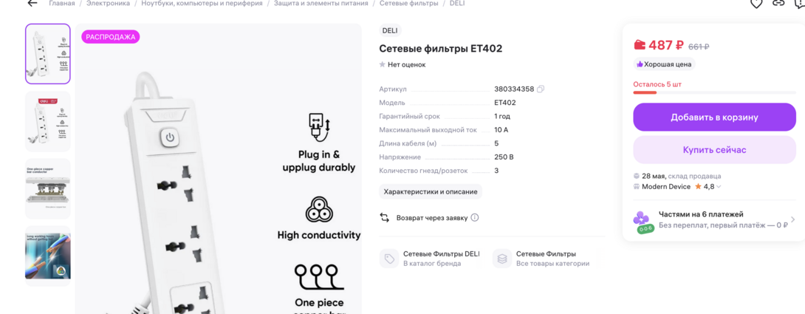Click the star icon near Нет оценок
Image resolution: width=805 pixels, height=314 pixels.
383,65
